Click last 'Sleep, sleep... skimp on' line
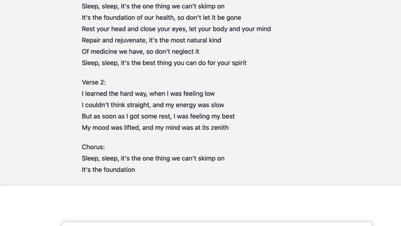This screenshot has height=226, width=401. (x=153, y=158)
